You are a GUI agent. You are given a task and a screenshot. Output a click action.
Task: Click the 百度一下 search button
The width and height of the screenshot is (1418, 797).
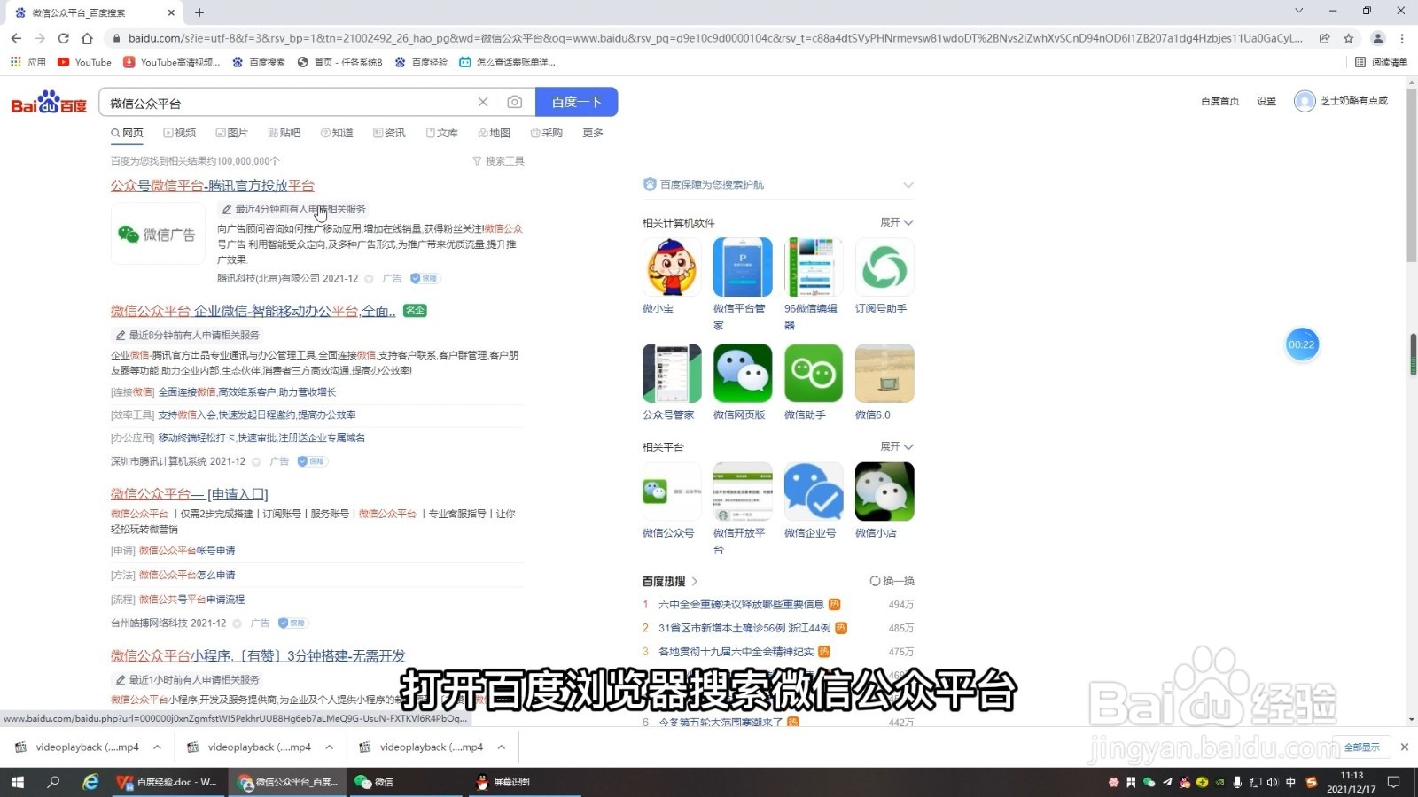577,102
